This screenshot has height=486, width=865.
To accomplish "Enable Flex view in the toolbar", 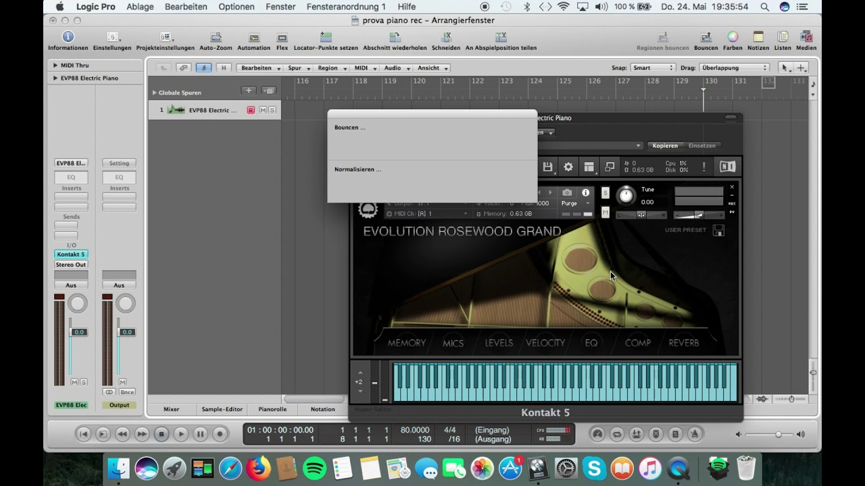I will (x=282, y=37).
